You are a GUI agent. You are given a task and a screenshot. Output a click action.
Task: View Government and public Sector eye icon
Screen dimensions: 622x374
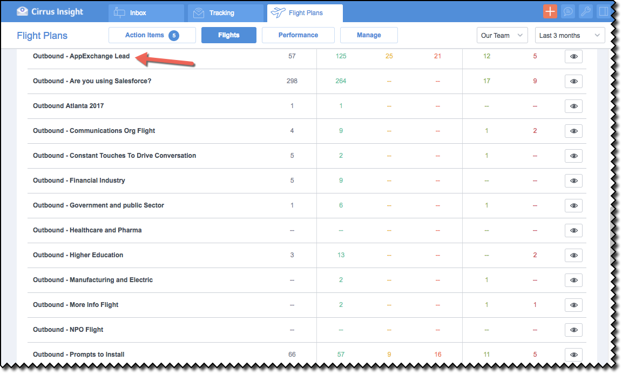coord(573,206)
